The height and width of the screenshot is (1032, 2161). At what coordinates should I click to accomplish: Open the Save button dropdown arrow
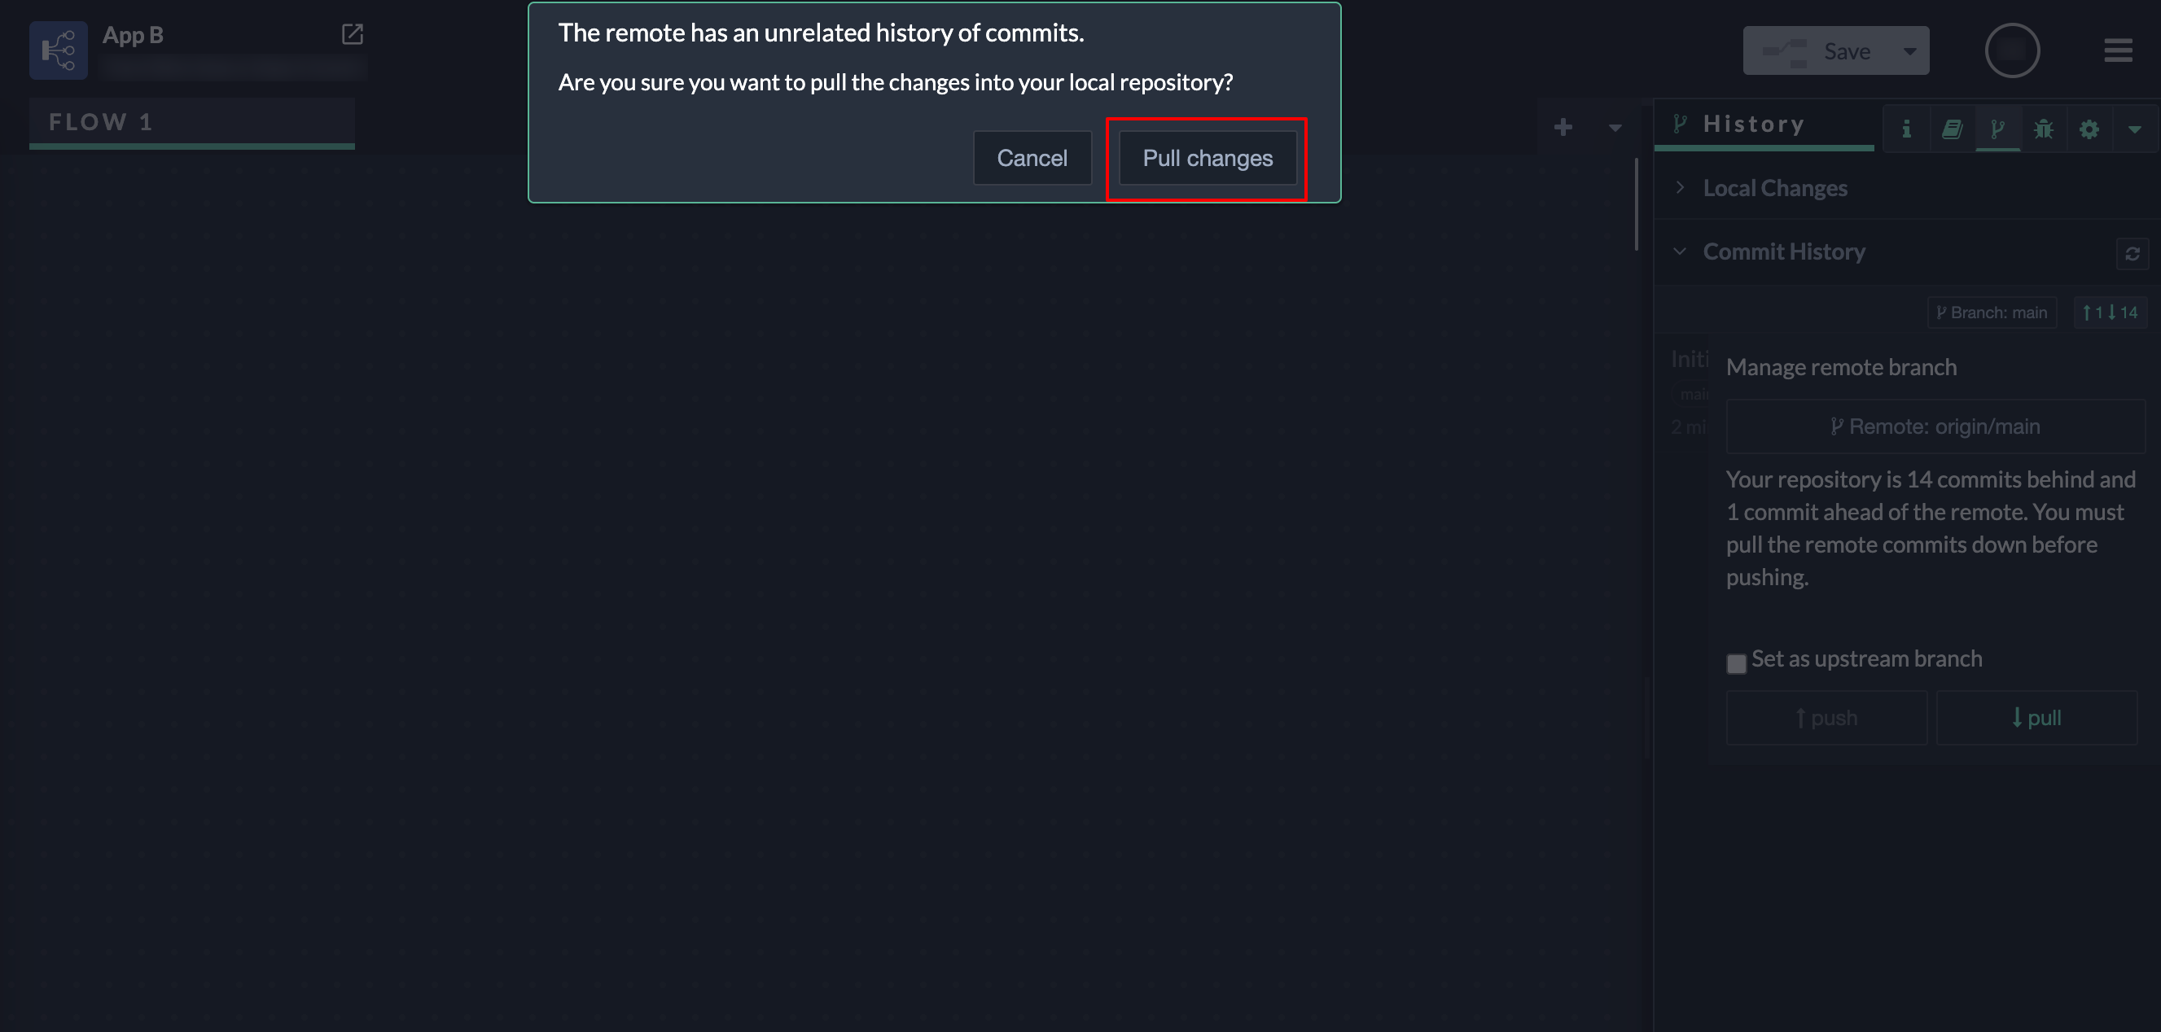[x=1909, y=51]
